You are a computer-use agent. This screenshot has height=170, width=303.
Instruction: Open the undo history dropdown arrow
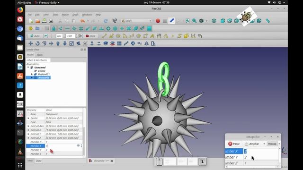click(x=88, y=21)
